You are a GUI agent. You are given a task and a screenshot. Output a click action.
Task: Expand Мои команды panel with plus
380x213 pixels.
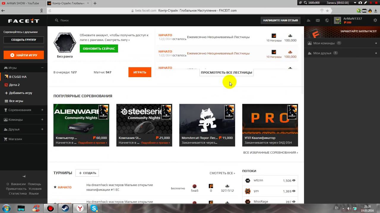pos(376,43)
